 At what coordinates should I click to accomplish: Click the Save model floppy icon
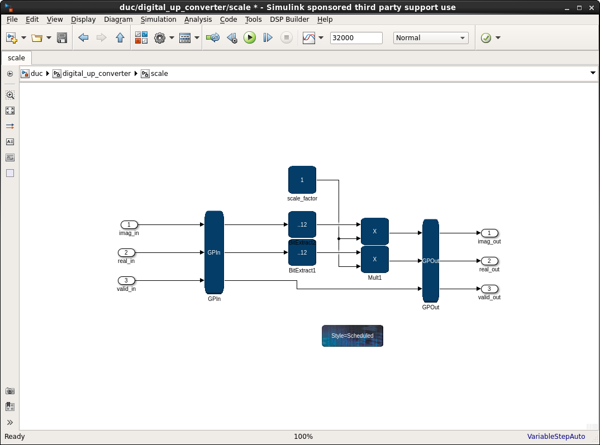(62, 38)
